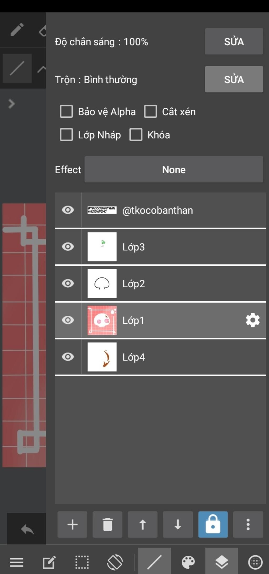Screen dimensions: 269x574
Task: Open the Effect None dropdown
Action: 174,169
